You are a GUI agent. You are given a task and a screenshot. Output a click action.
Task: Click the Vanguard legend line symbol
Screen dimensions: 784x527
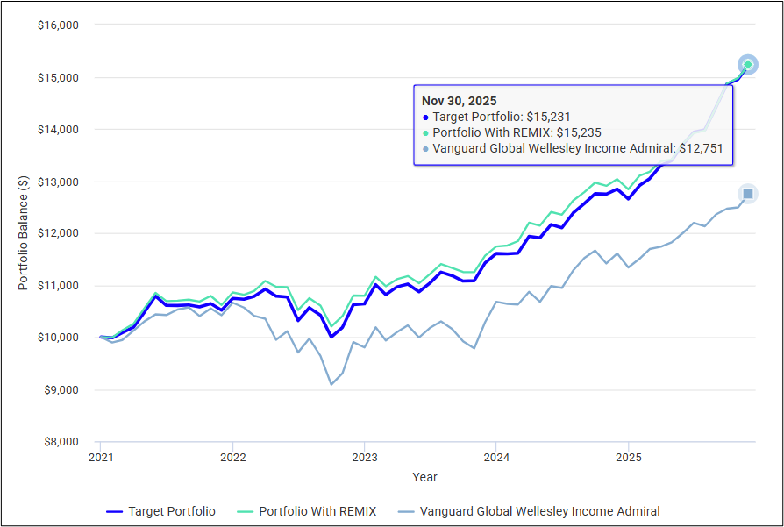tap(405, 511)
